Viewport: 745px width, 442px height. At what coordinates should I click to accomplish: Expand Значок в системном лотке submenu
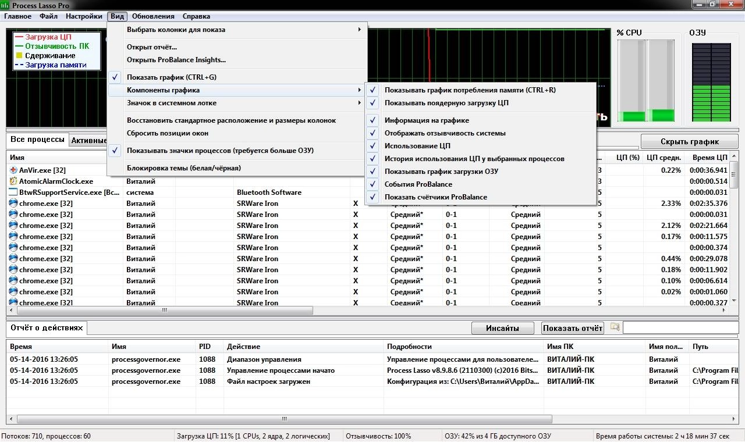237,103
